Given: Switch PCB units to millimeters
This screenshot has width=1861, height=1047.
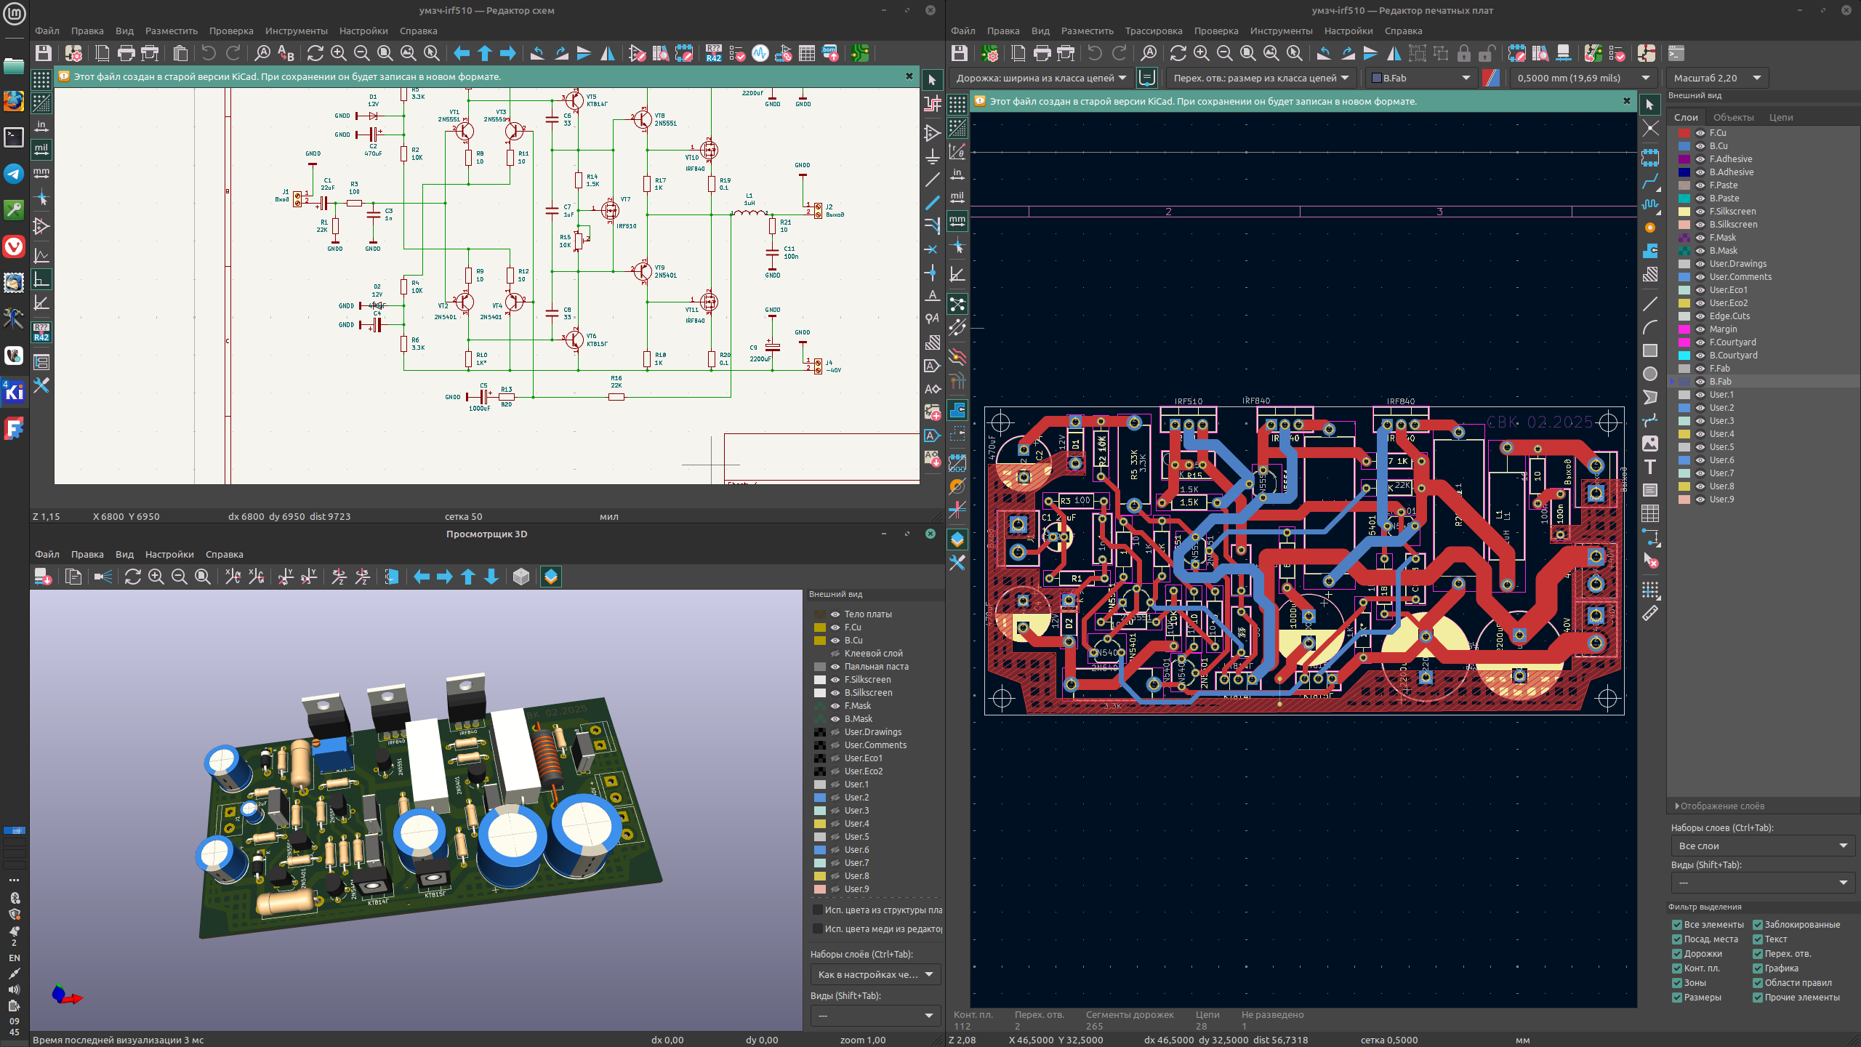Looking at the screenshot, I should [x=957, y=220].
